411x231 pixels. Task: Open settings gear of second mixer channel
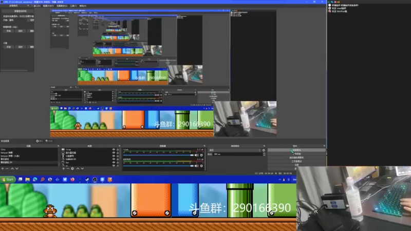pos(201,166)
